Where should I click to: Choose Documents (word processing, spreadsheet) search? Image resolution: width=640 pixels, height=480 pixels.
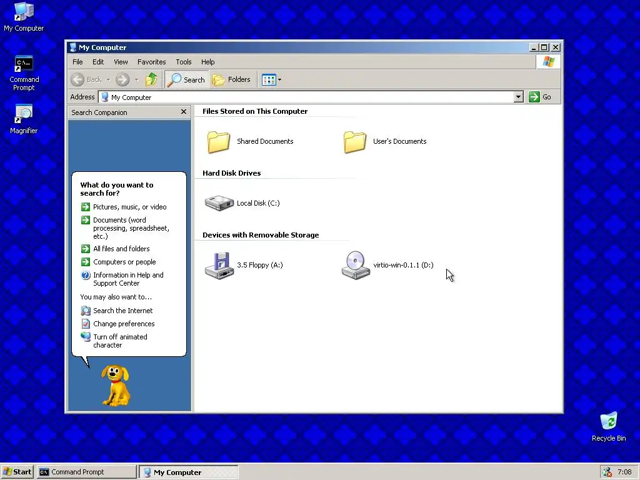coord(131,228)
